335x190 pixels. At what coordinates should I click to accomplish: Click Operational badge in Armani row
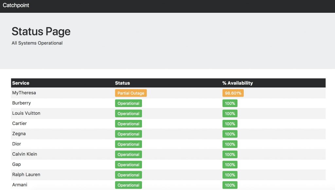pos(128,185)
